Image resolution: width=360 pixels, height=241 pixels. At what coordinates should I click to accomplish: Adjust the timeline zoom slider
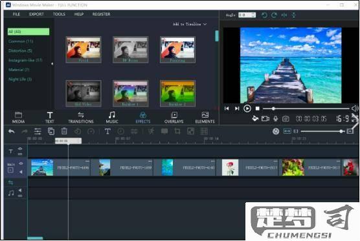[x=323, y=131]
